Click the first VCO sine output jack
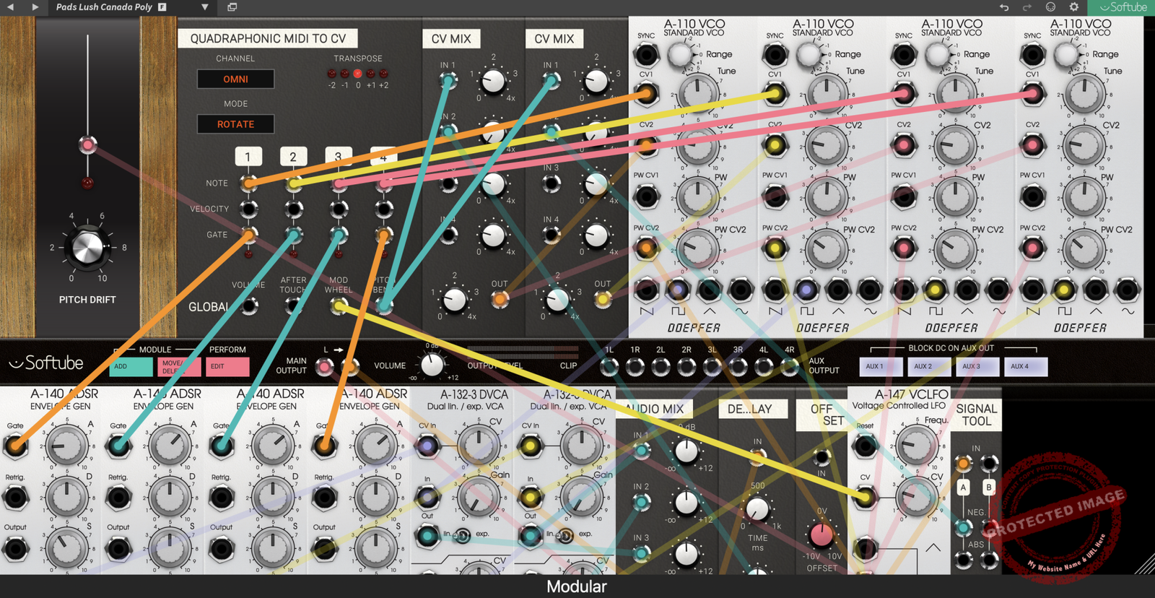This screenshot has height=598, width=1155. pyautogui.click(x=741, y=290)
